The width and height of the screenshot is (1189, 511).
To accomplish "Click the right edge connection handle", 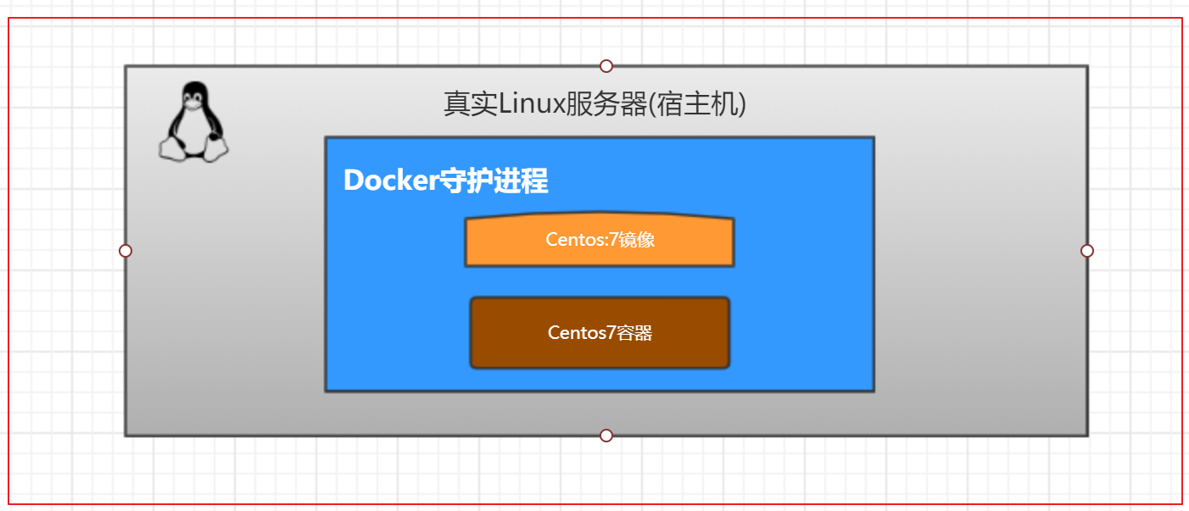I will click(1087, 251).
